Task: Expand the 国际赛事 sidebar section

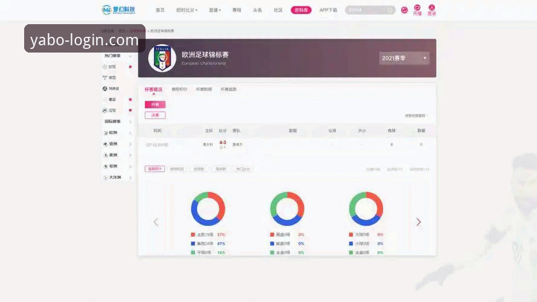Action: (x=130, y=121)
